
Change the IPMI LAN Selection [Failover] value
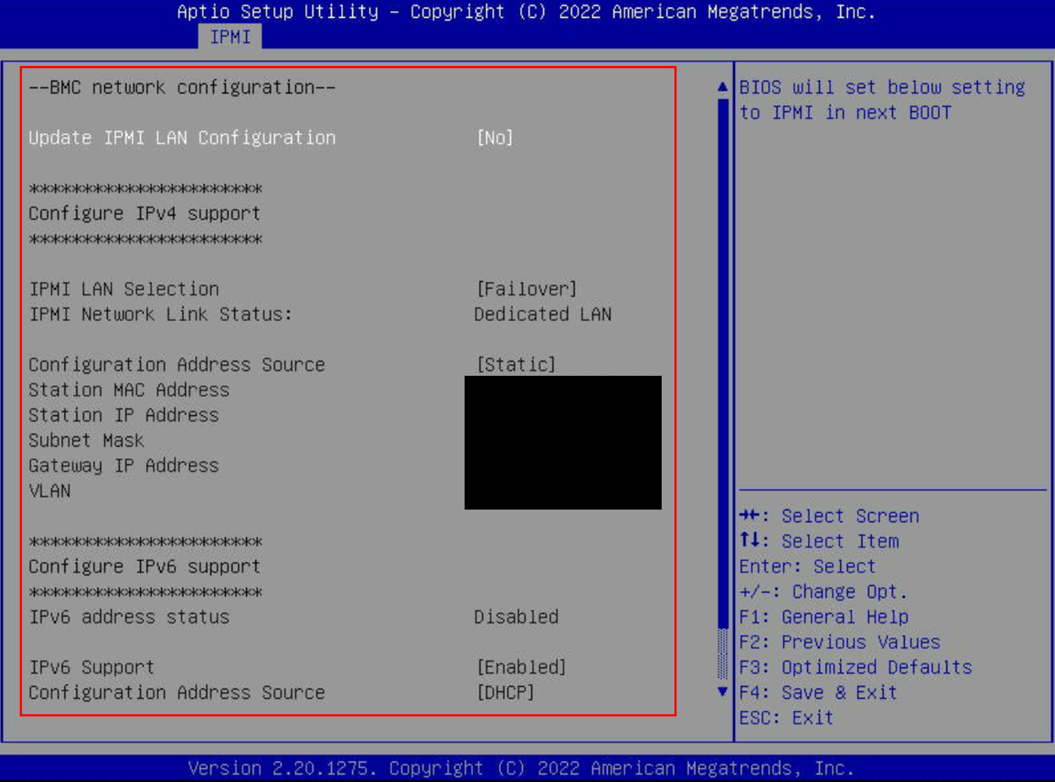(x=527, y=289)
